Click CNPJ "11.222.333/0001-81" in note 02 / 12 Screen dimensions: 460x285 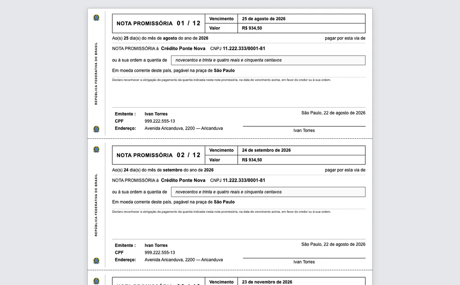244,180
